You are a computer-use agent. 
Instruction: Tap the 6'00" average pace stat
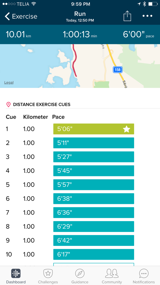click(138, 34)
